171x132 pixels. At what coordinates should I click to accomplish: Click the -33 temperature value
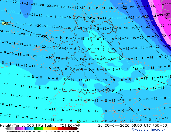click(x=162, y=26)
